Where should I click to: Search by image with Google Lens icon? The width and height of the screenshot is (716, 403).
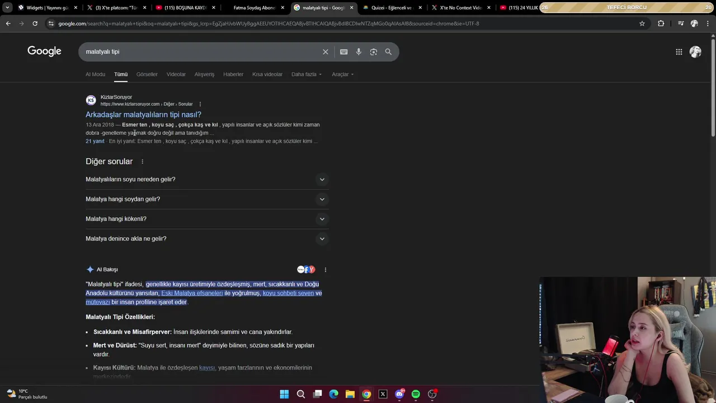tap(373, 51)
